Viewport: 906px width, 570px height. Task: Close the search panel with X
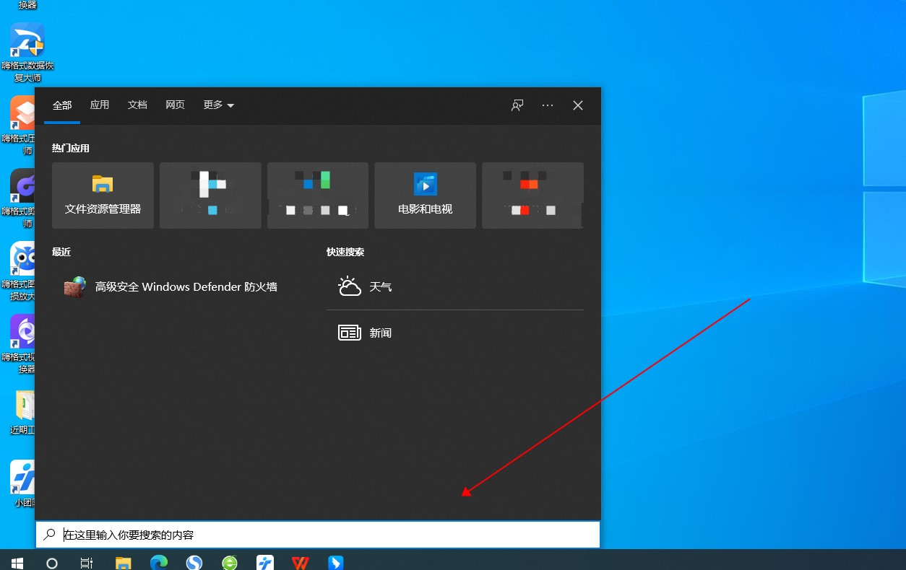coord(578,105)
